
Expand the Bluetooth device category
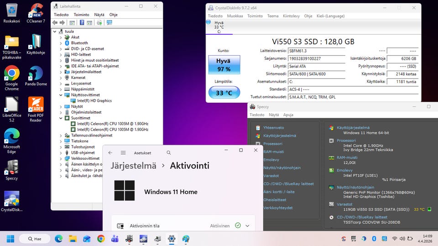tap(61, 43)
